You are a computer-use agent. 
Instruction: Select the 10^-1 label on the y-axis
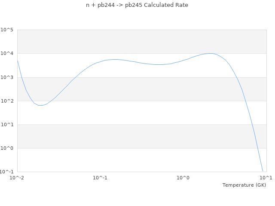pos(7,172)
